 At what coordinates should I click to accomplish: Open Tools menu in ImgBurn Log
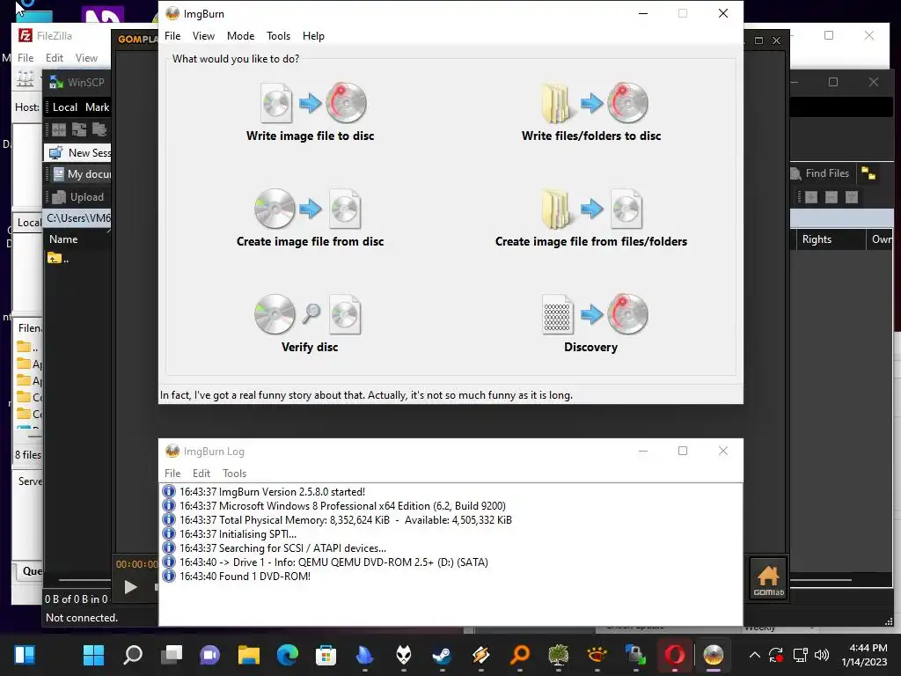[234, 473]
